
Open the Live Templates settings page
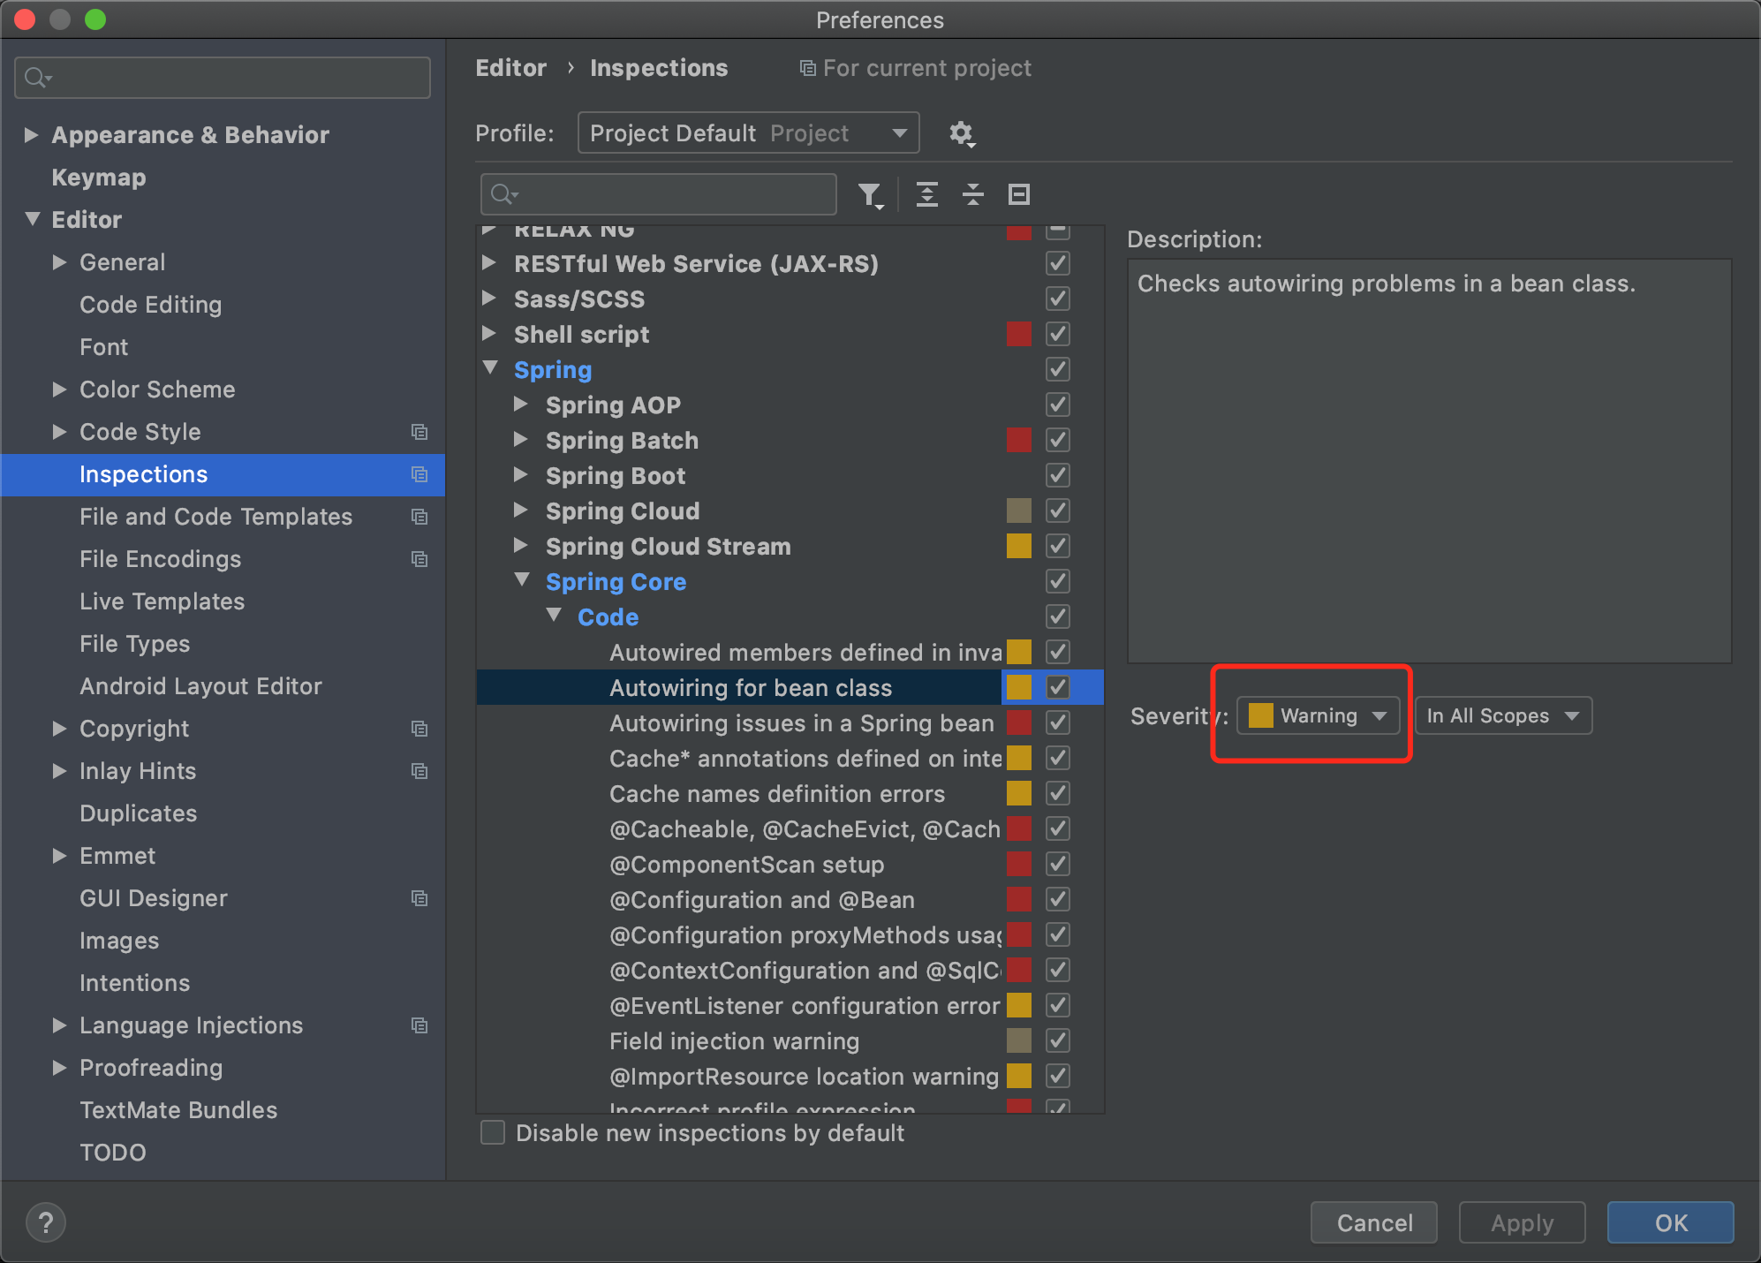[162, 601]
